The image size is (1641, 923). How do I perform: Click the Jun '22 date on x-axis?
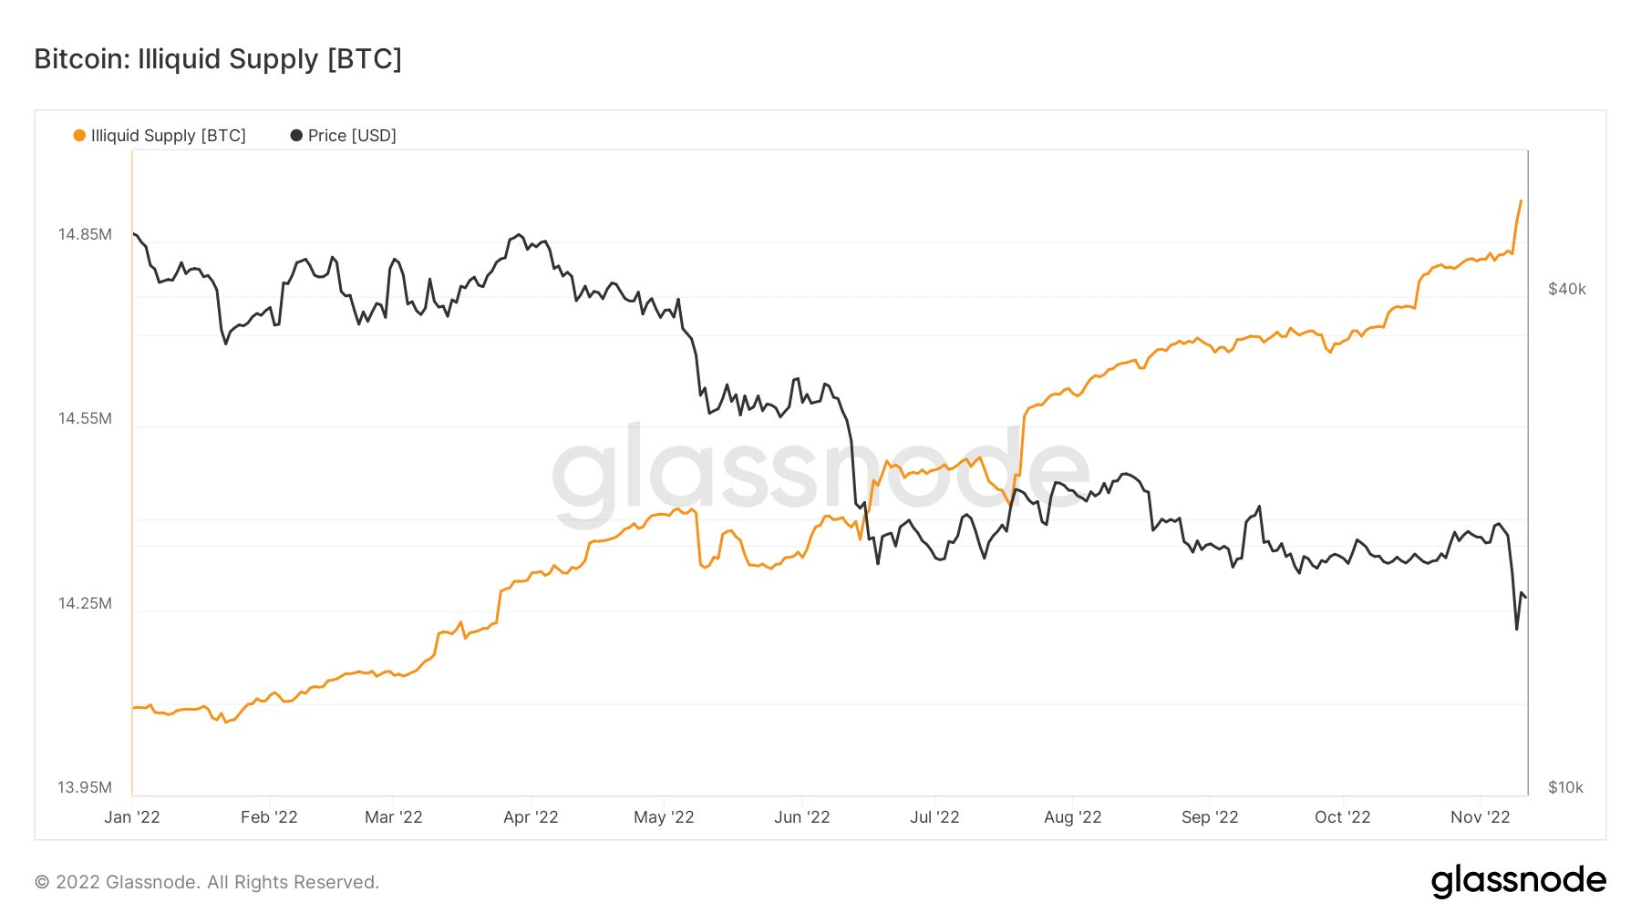(802, 817)
